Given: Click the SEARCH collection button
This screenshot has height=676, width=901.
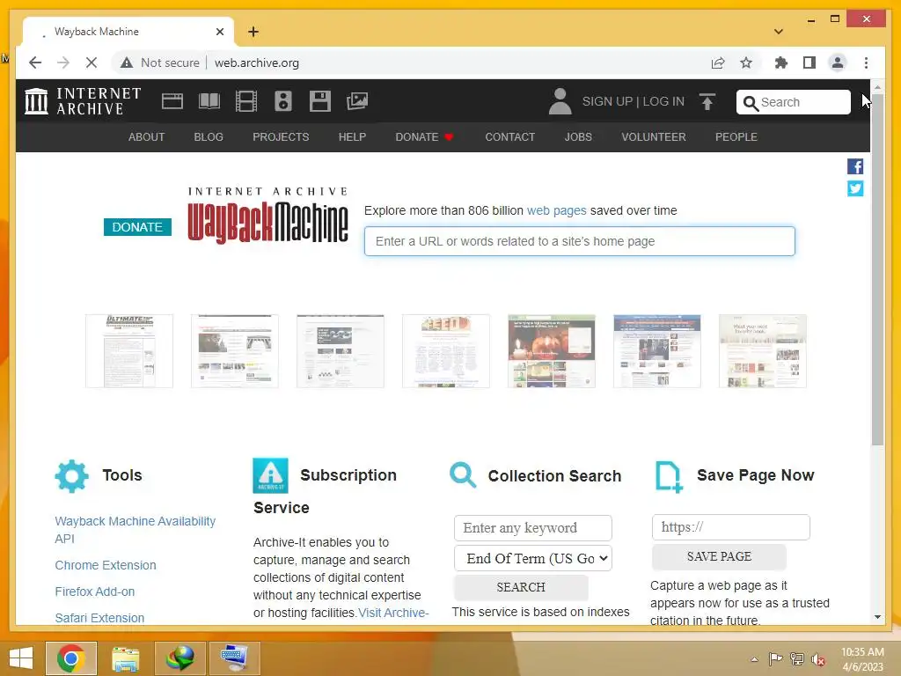Looking at the screenshot, I should 521,587.
